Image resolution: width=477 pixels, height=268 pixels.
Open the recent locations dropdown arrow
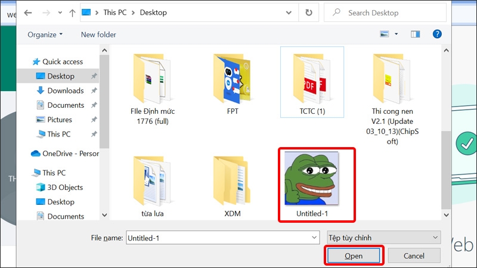coord(60,13)
